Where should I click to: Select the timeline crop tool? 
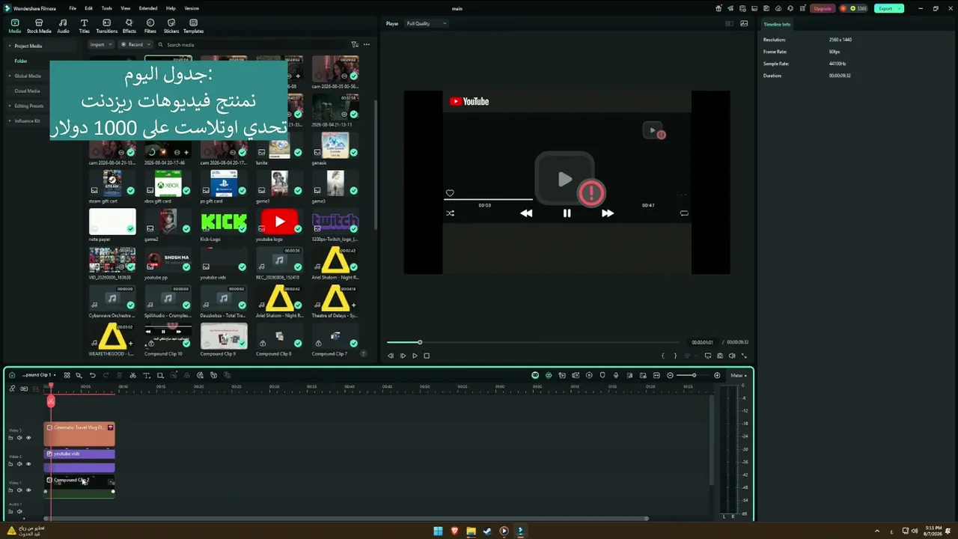coord(159,375)
